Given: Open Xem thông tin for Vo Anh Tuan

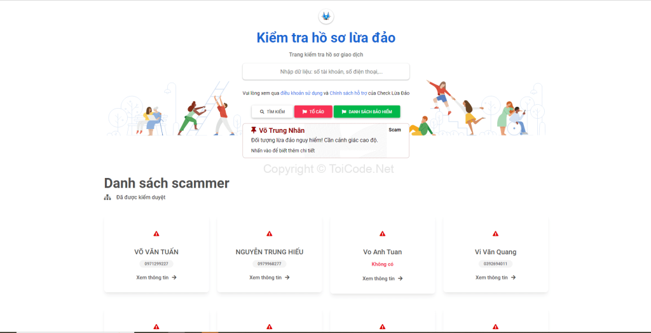Looking at the screenshot, I should (x=382, y=278).
